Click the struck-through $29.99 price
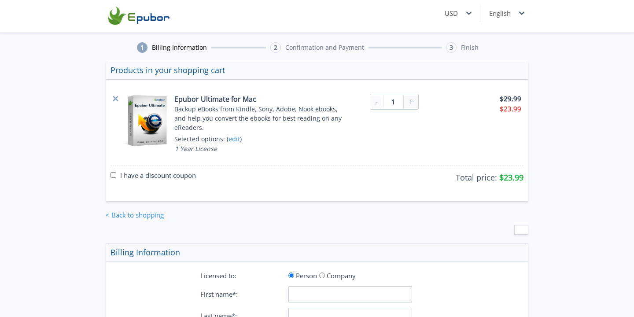 [x=510, y=99]
